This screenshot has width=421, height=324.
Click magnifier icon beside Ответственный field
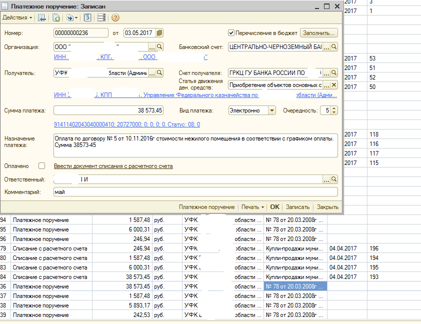tap(334, 179)
